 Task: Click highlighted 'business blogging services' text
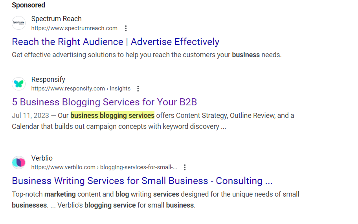[112, 116]
